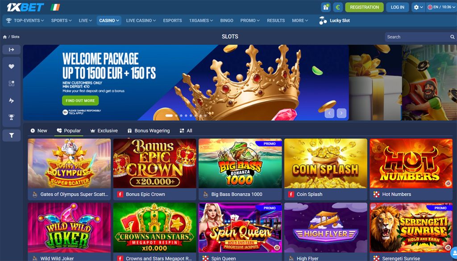Click the sidebar expand arrow icon
457x261 pixels.
click(x=11, y=50)
